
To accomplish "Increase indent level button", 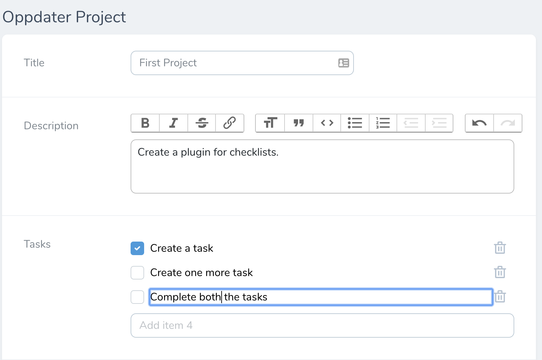I will pos(439,123).
